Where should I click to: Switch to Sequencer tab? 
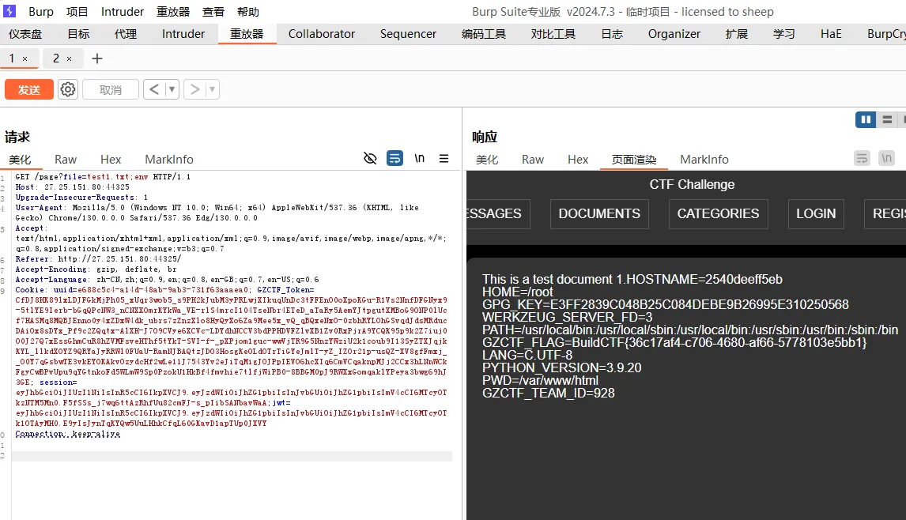(x=408, y=34)
